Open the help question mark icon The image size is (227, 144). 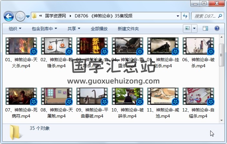pos(217,29)
